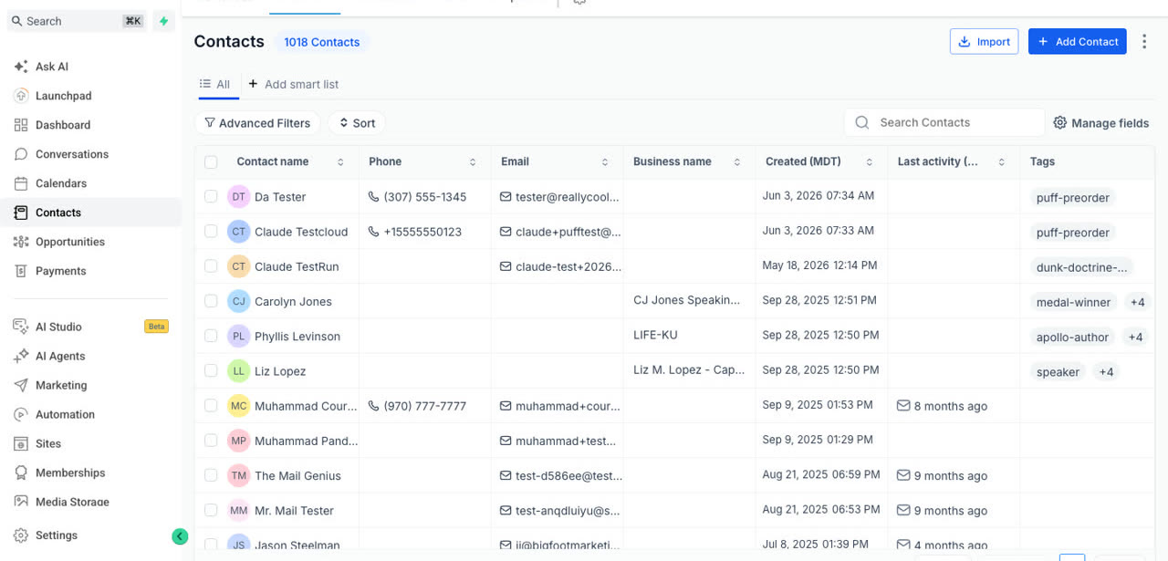Click the apollo-author tag
Image resolution: width=1168 pixels, height=561 pixels.
point(1072,338)
